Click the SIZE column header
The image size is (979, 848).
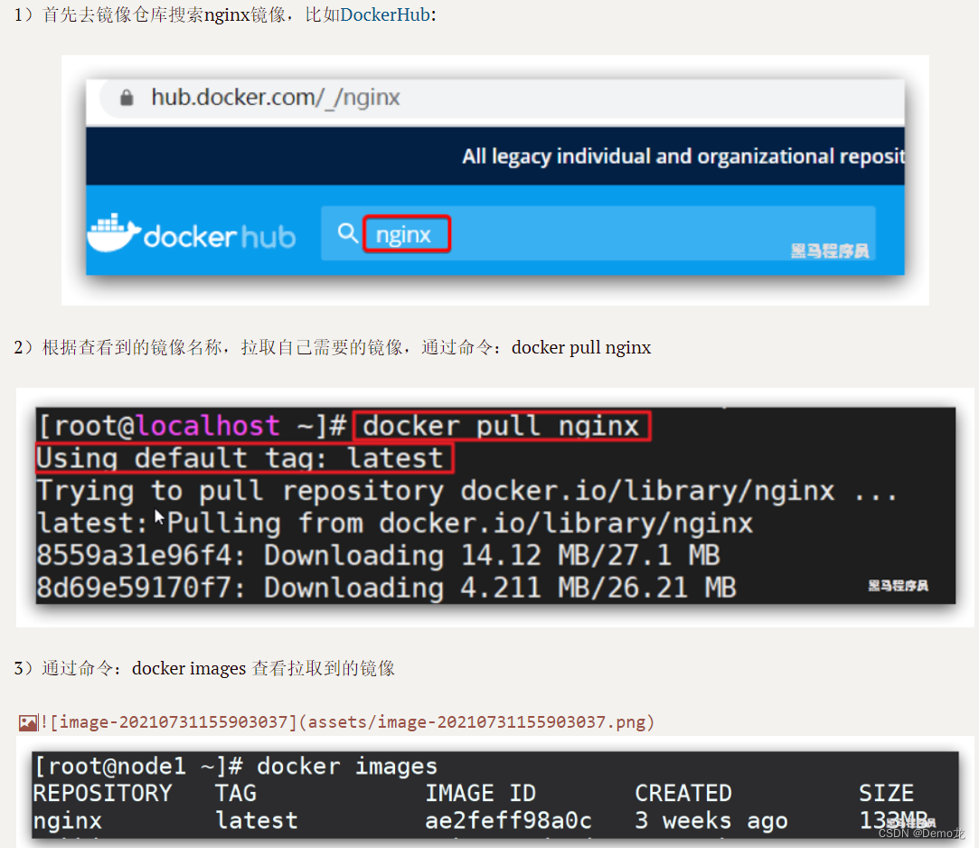click(887, 793)
